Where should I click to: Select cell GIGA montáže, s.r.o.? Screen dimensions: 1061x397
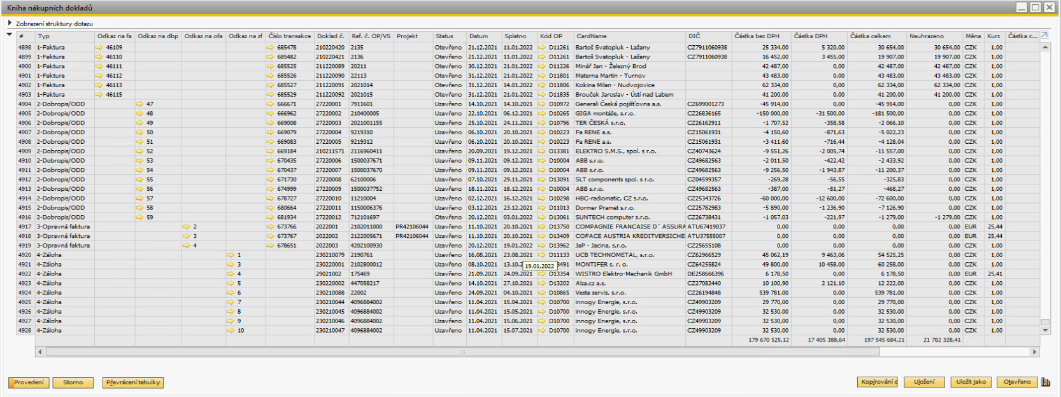coord(629,114)
